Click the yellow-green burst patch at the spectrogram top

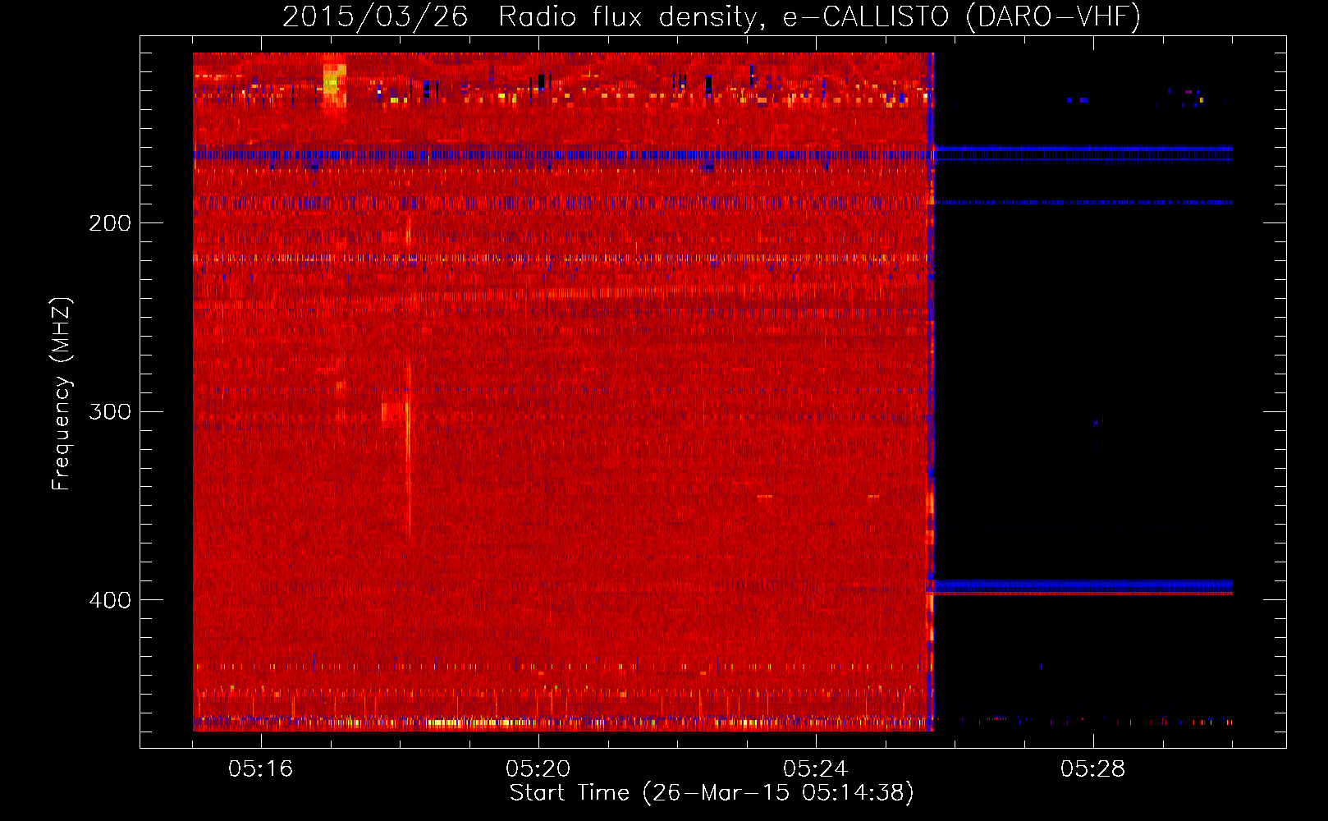click(333, 85)
